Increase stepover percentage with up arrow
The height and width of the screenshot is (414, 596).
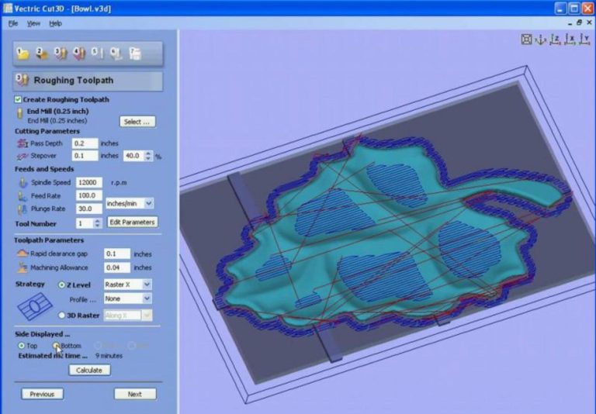tap(148, 153)
